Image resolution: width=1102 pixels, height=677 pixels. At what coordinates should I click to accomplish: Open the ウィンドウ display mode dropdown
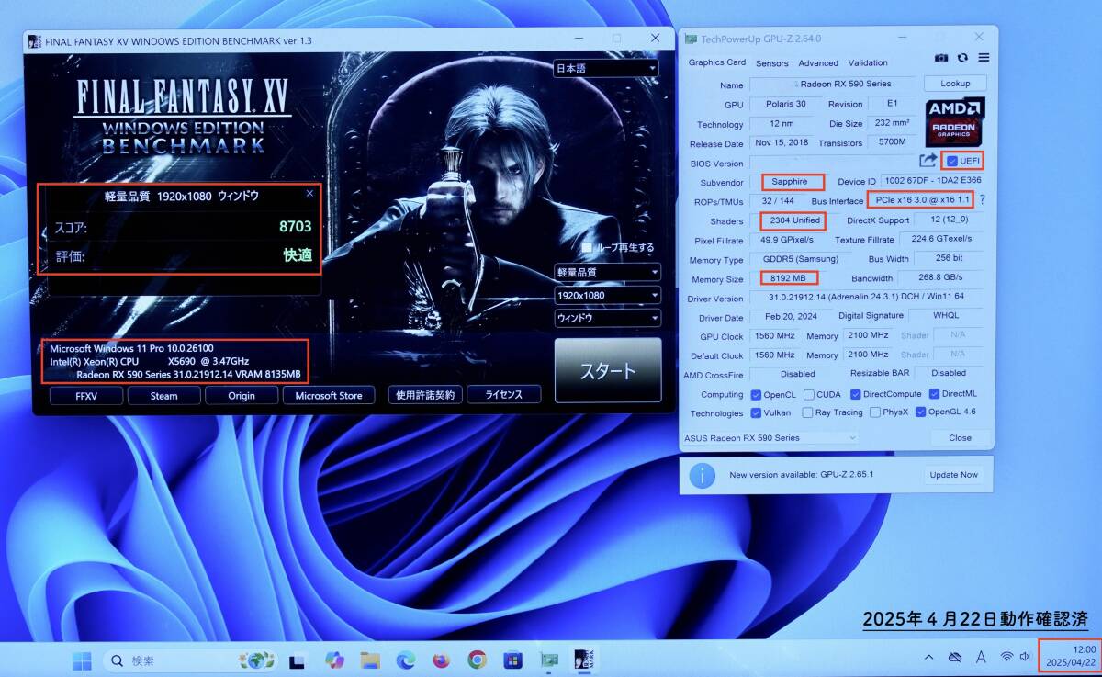coord(606,318)
